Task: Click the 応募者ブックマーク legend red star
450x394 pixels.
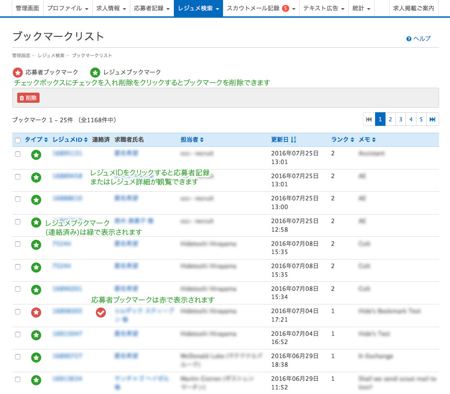Action: [x=18, y=72]
